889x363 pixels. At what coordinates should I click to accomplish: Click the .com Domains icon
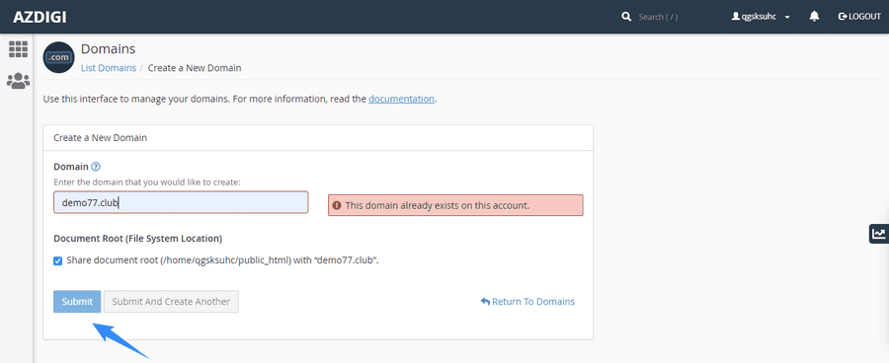59,57
